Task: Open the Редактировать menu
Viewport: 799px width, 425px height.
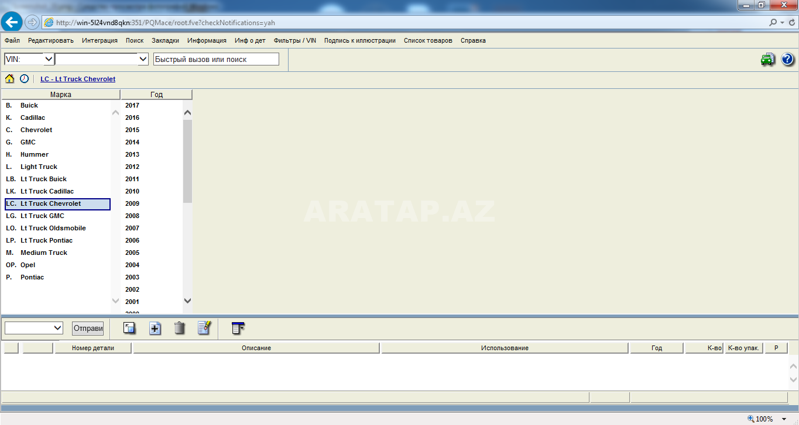Action: click(x=51, y=40)
